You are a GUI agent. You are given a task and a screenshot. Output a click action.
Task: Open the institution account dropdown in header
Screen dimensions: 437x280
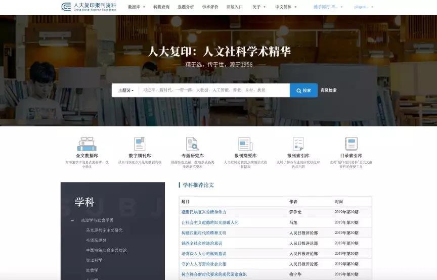click(x=328, y=7)
